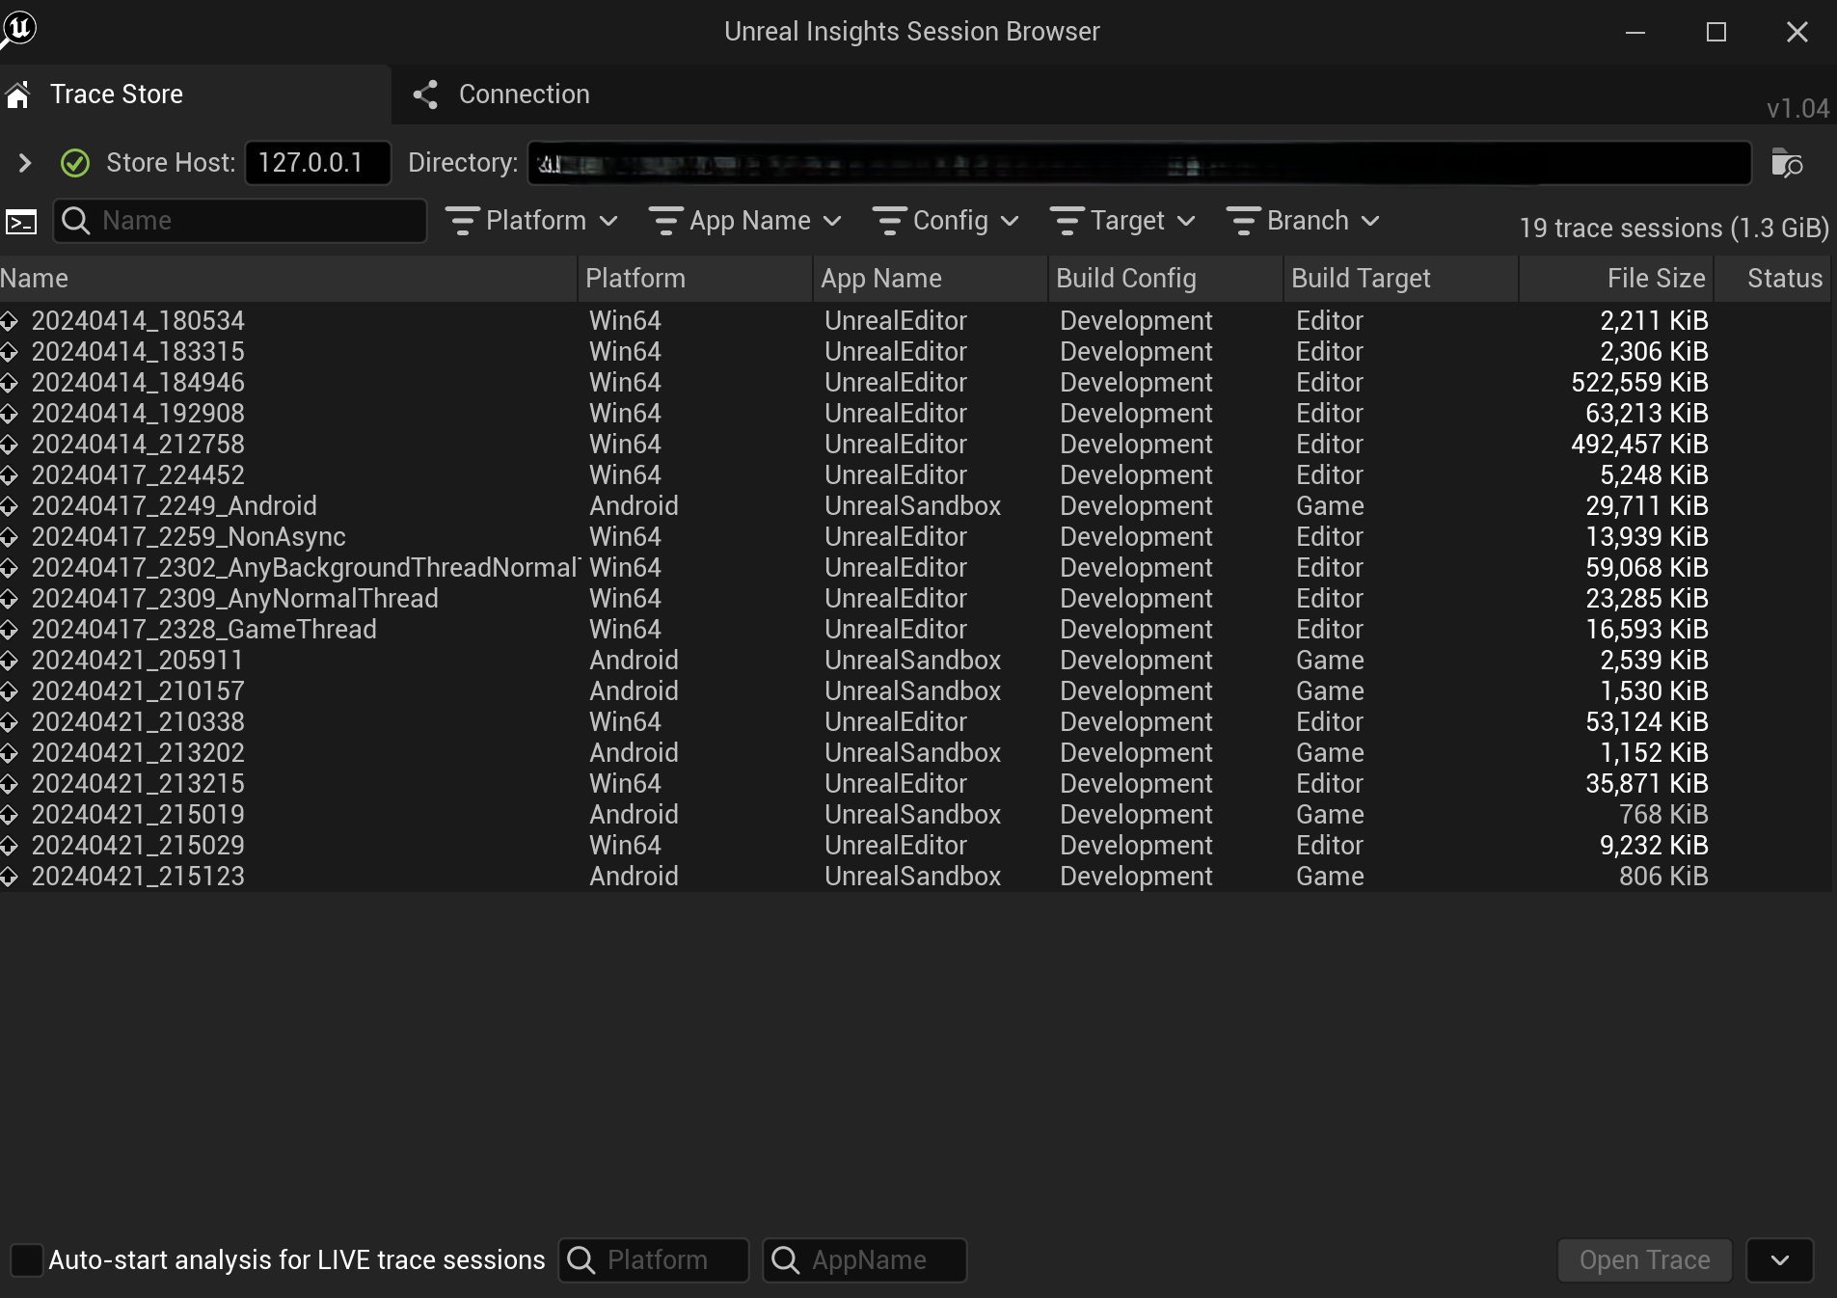Sort by the Platform column header
The width and height of the screenshot is (1837, 1298).
click(x=694, y=279)
